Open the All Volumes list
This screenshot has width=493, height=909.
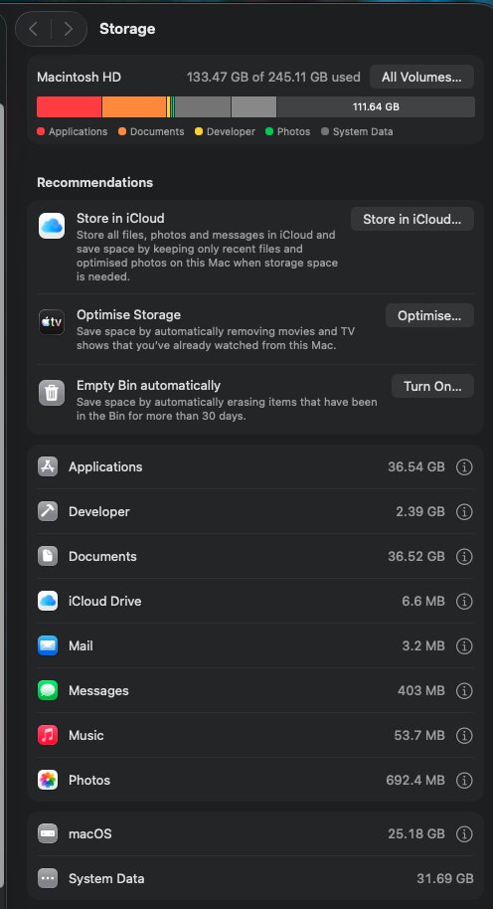coord(421,78)
